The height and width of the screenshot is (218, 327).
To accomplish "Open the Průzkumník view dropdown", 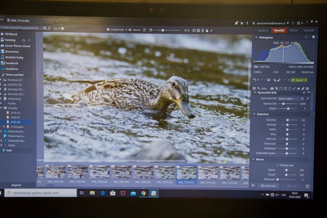I will 127,30.
